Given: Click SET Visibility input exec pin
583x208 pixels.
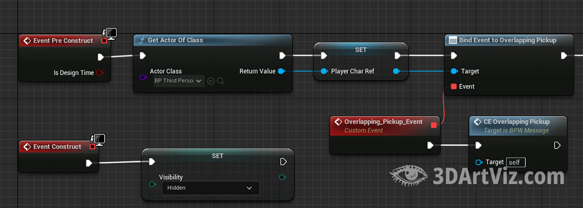Looking at the screenshot, I should 151,162.
